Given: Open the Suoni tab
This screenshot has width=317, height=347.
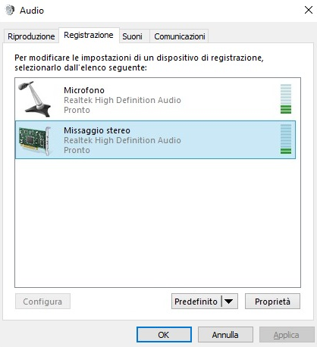Looking at the screenshot, I should [x=134, y=36].
